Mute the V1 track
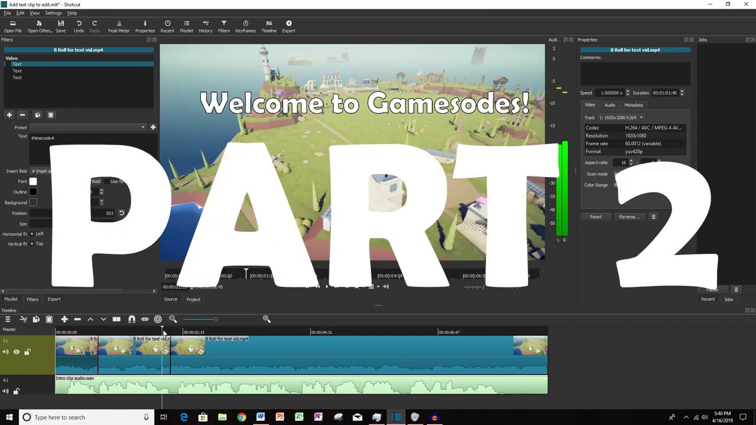Viewport: 756px width, 425px height. (x=6, y=352)
